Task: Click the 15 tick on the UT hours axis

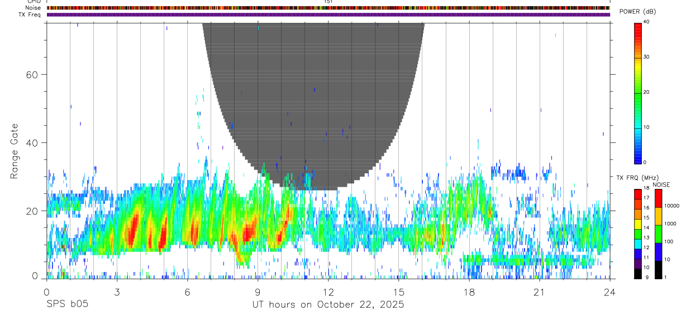Action: click(398, 292)
